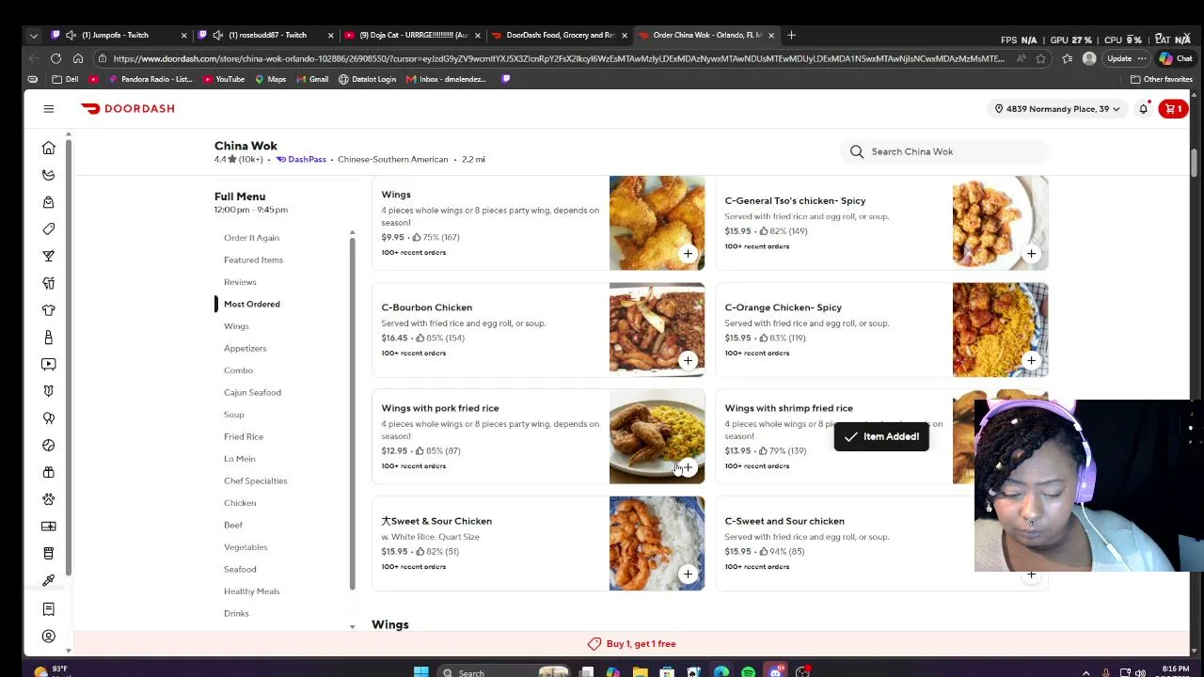Jump to the Vegetables category
This screenshot has height=677, width=1204.
pos(246,547)
